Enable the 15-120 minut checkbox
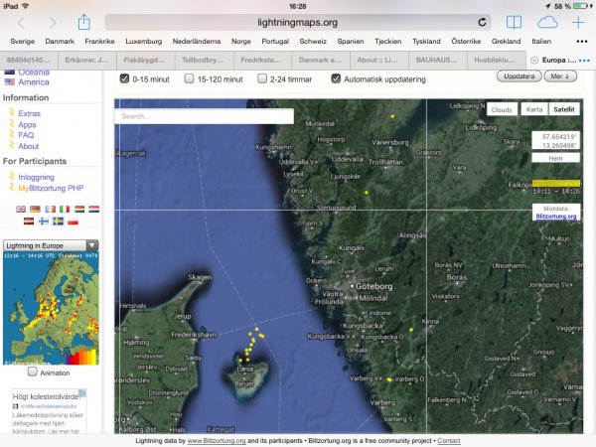Screen dimensions: 596x447 pos(191,78)
